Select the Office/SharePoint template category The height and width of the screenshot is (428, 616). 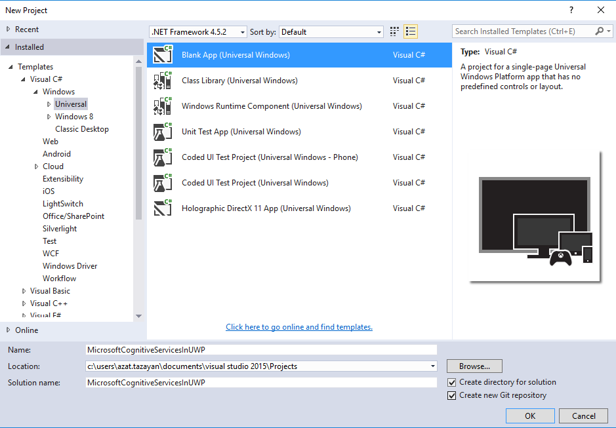click(73, 216)
